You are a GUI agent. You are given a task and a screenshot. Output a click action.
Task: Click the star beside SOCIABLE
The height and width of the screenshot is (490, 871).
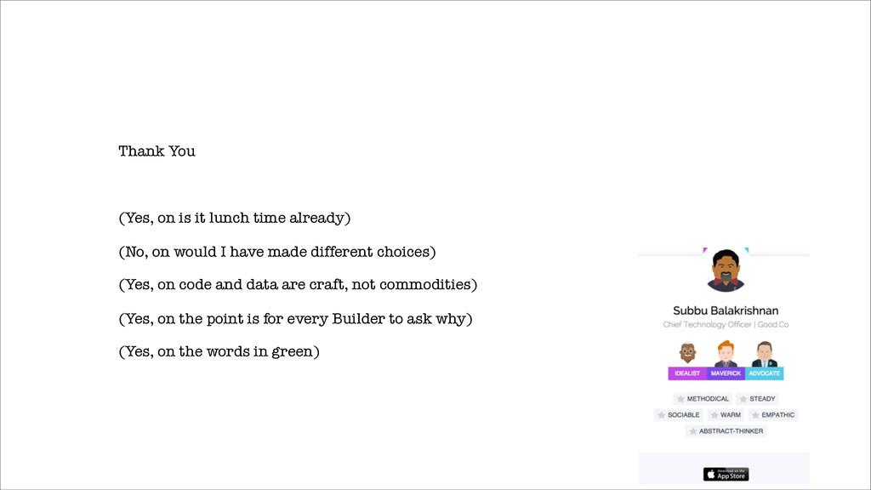point(661,415)
